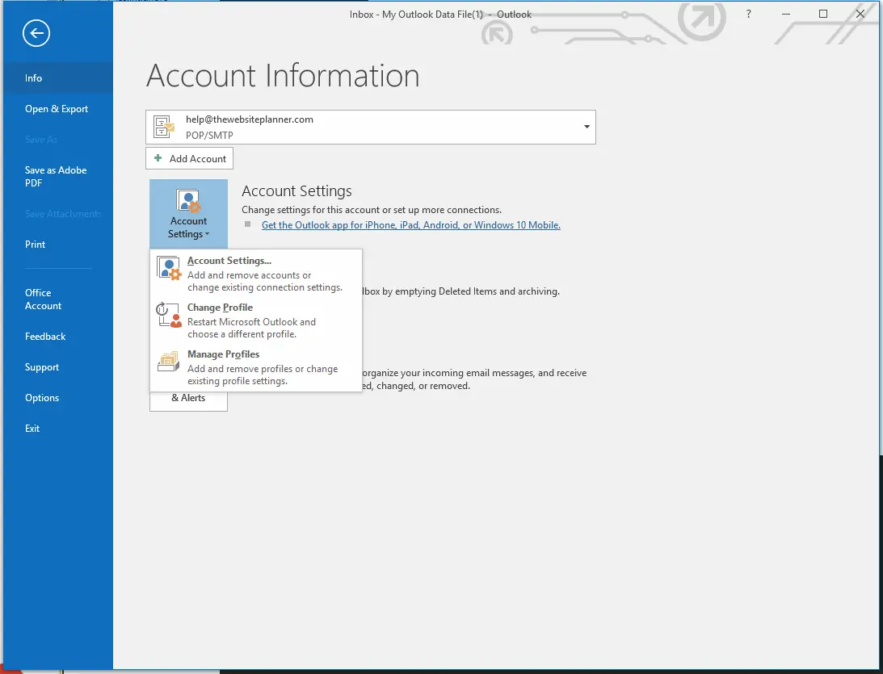Screen dimensions: 883x674
Task: Click Exit in the sidebar
Action: pos(58,428)
